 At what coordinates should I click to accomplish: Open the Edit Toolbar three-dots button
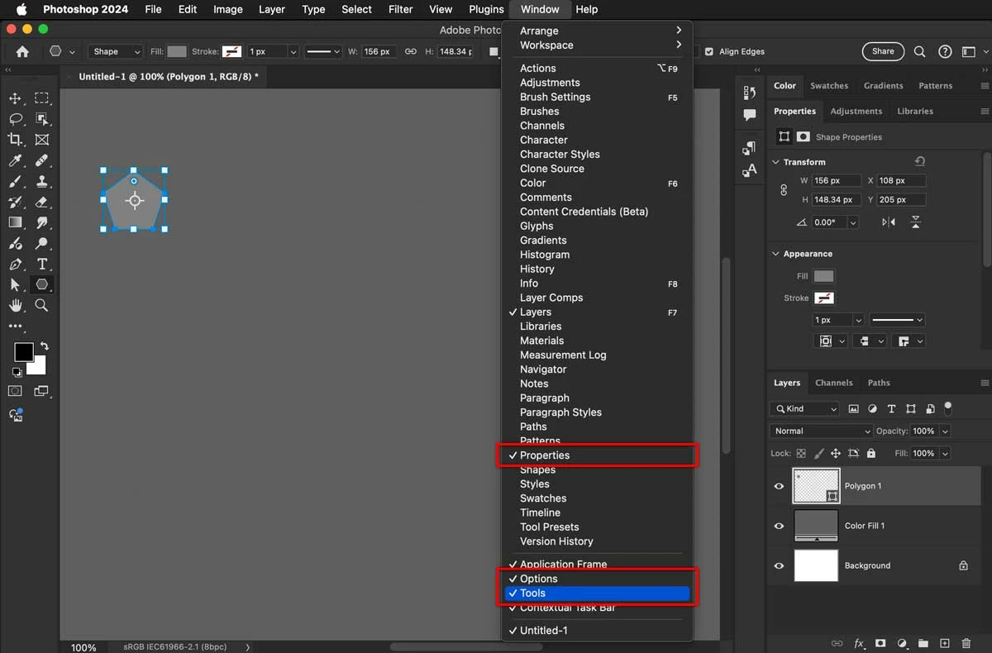15,326
